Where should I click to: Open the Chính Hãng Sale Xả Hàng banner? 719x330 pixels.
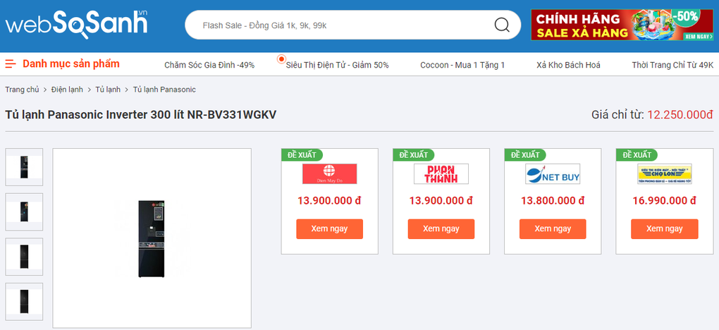click(x=622, y=25)
